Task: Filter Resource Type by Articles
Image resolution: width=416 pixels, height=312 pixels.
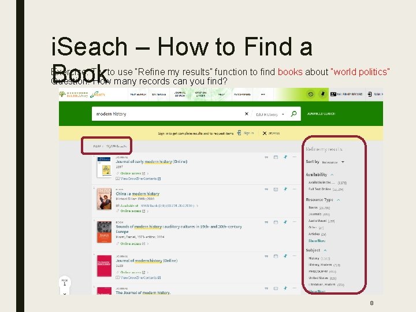Action: click(x=317, y=234)
